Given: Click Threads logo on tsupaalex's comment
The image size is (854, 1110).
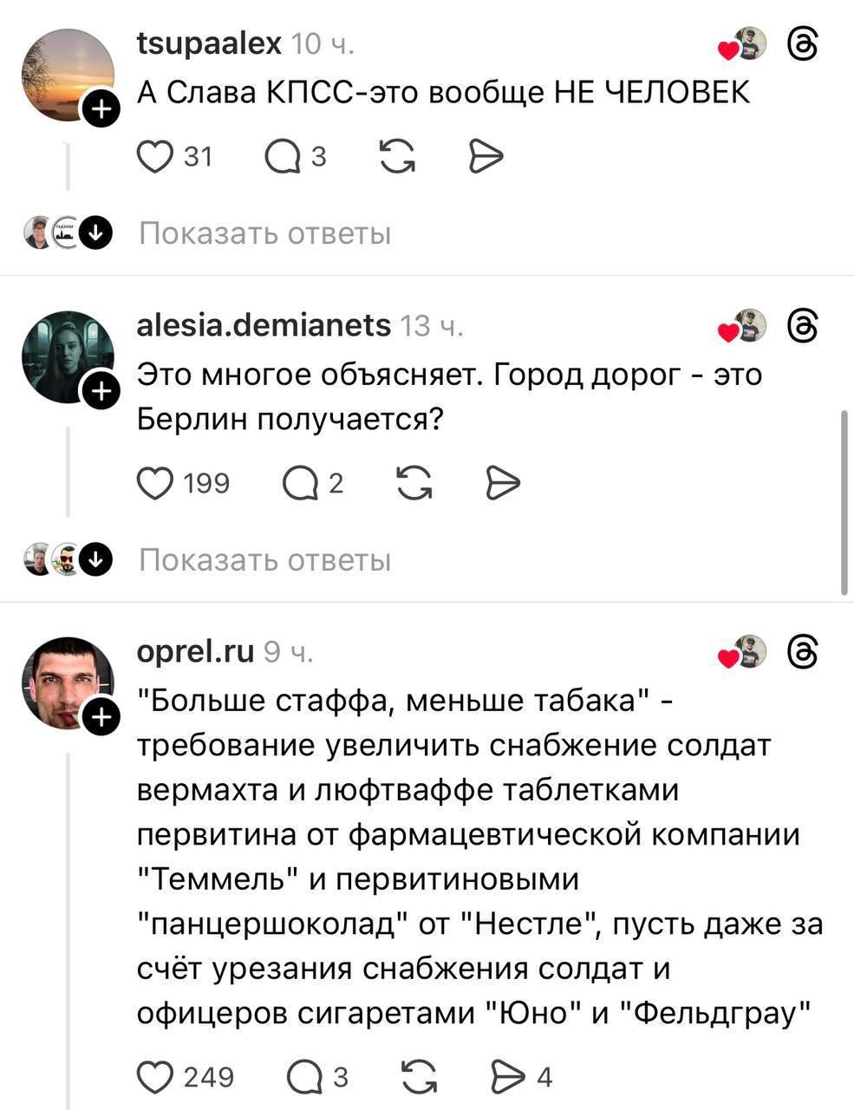Looking at the screenshot, I should [x=803, y=43].
